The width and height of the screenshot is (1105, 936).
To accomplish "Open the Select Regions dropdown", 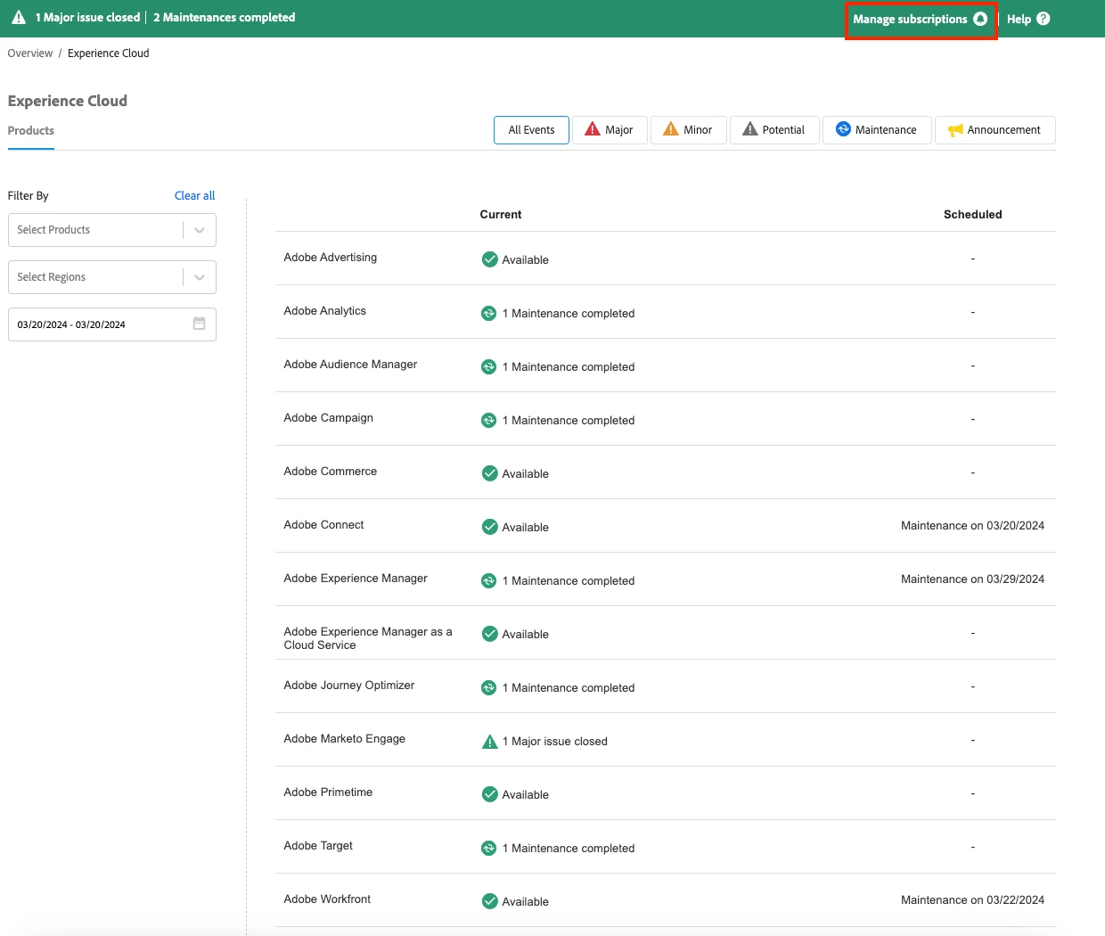I will [x=112, y=277].
